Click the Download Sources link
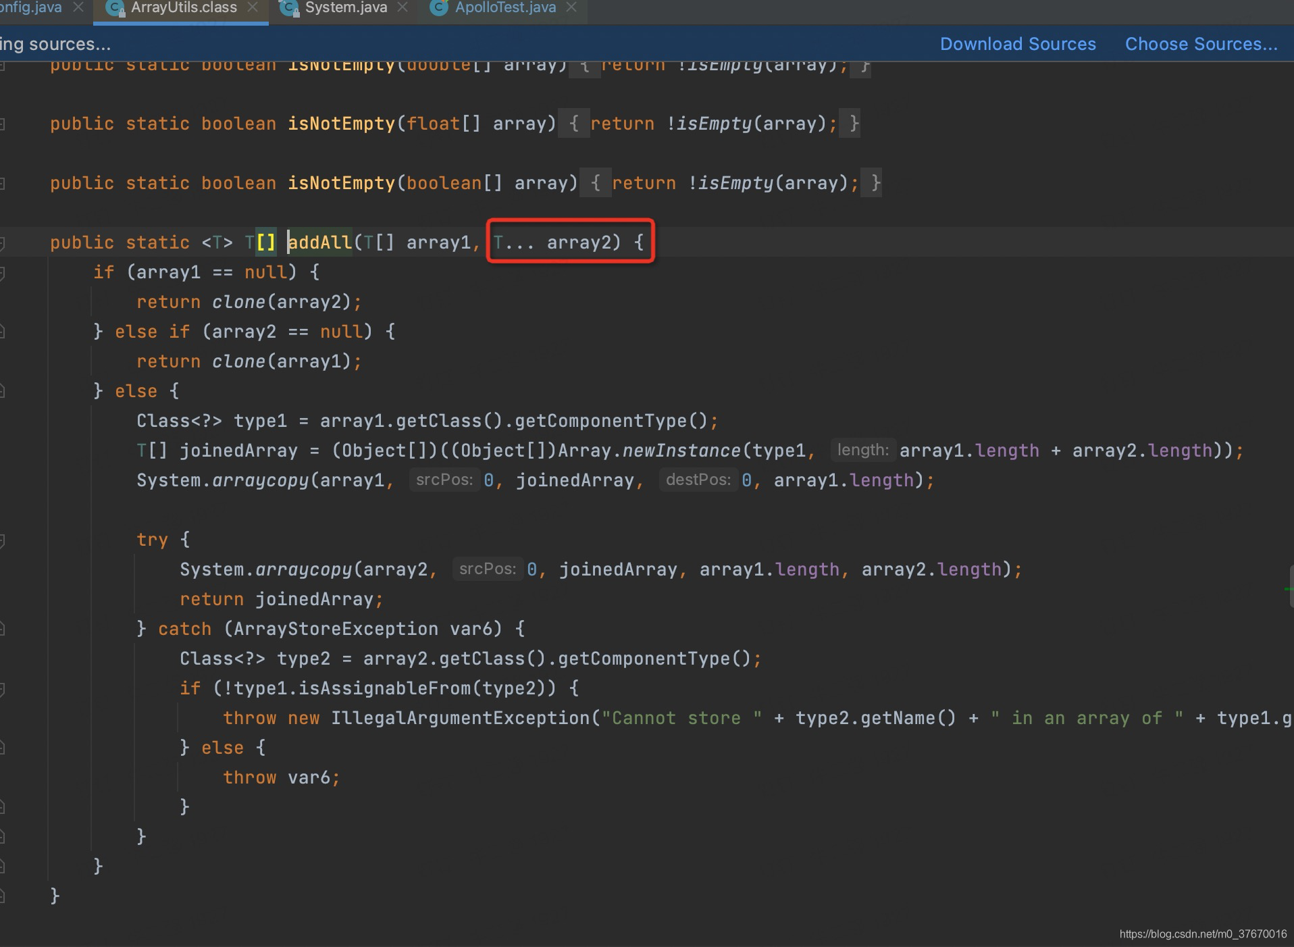 [x=1018, y=44]
